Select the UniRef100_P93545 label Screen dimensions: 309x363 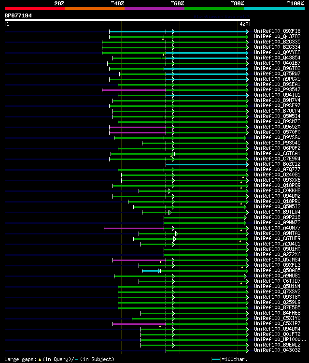click(x=277, y=143)
